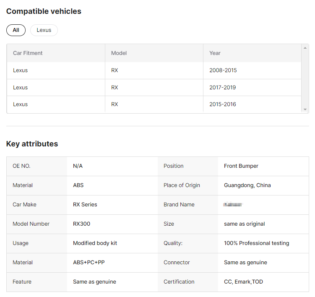Image resolution: width=315 pixels, height=297 pixels.
Task: Select the 2015-2016 year cell
Action: [x=222, y=104]
